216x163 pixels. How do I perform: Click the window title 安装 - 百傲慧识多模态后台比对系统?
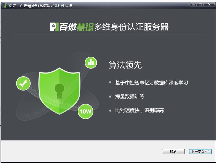(40, 6)
